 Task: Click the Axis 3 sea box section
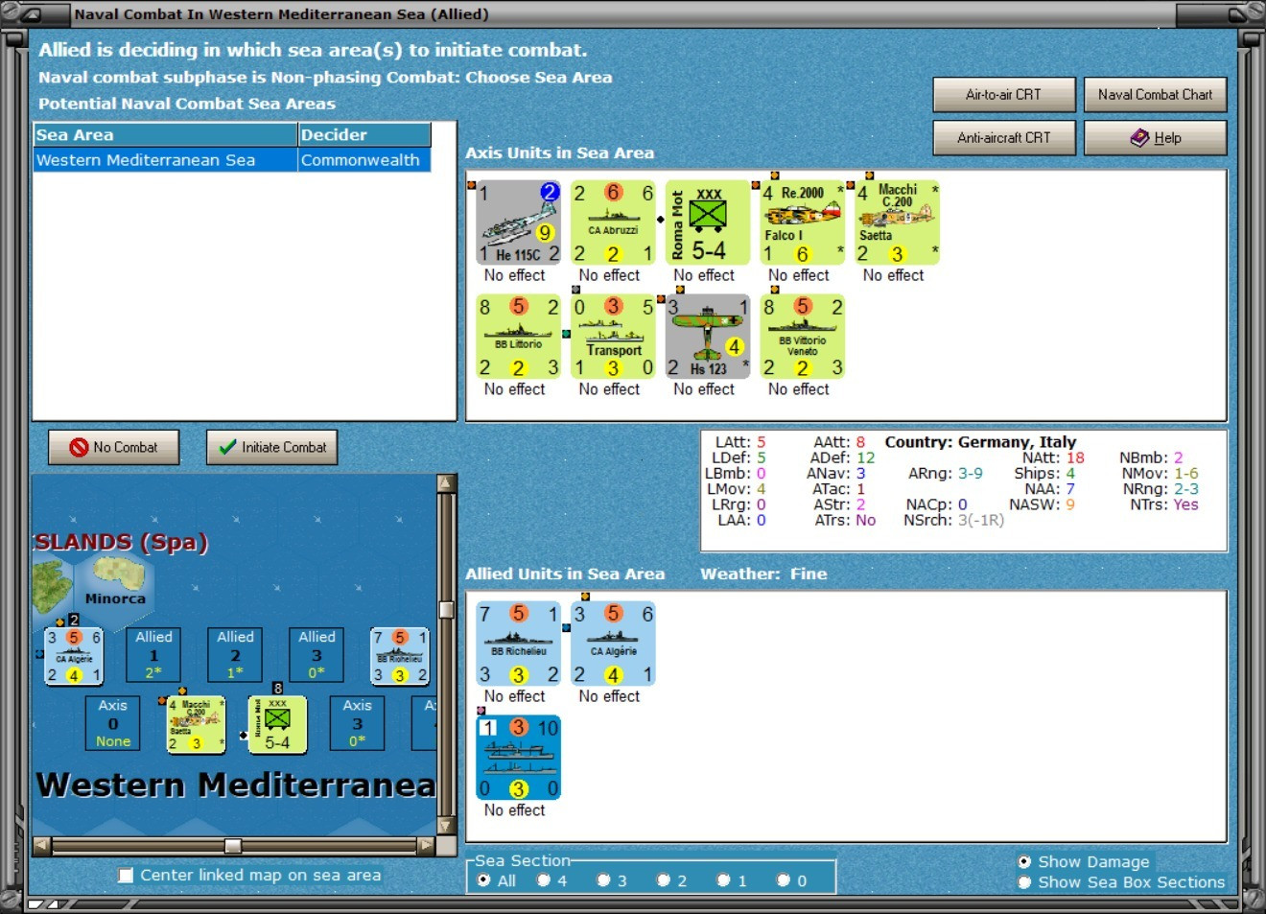coord(357,723)
